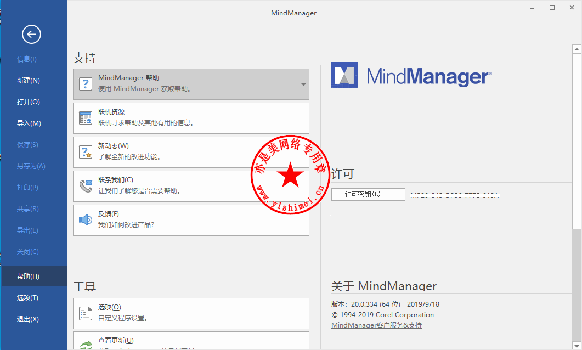Image resolution: width=582 pixels, height=350 pixels.
Task: Click the What's New (新动态) star icon
Action: 86,152
